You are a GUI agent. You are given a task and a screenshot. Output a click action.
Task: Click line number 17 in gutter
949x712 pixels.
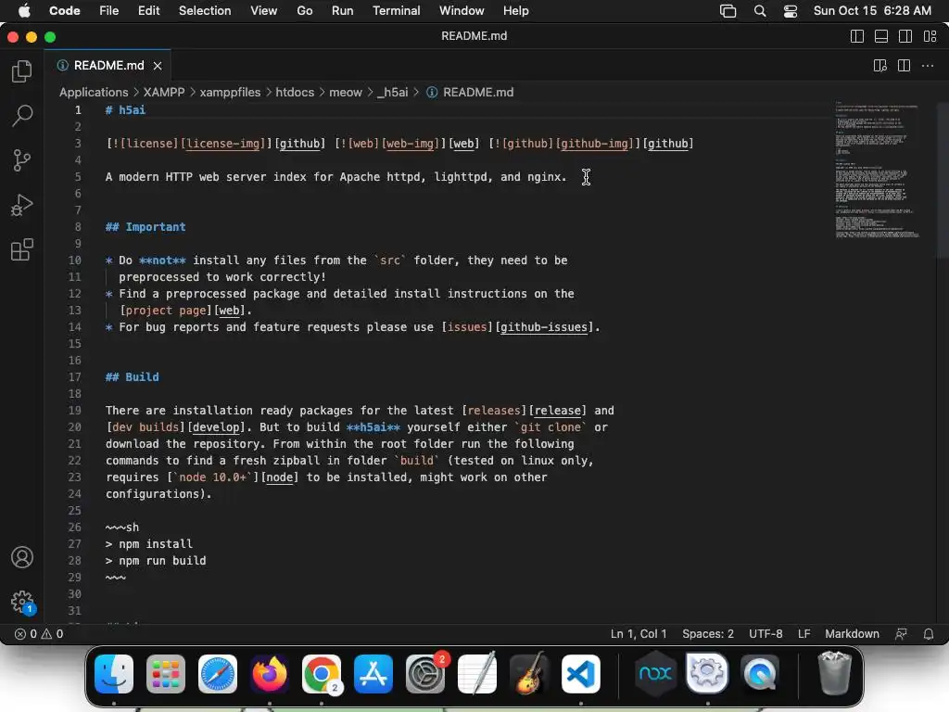(74, 377)
